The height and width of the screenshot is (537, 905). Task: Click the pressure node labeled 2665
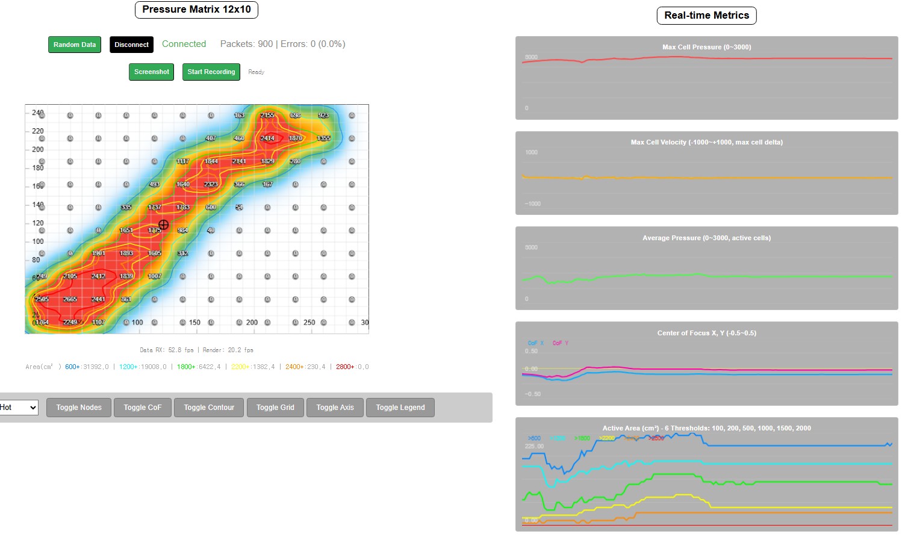point(70,299)
